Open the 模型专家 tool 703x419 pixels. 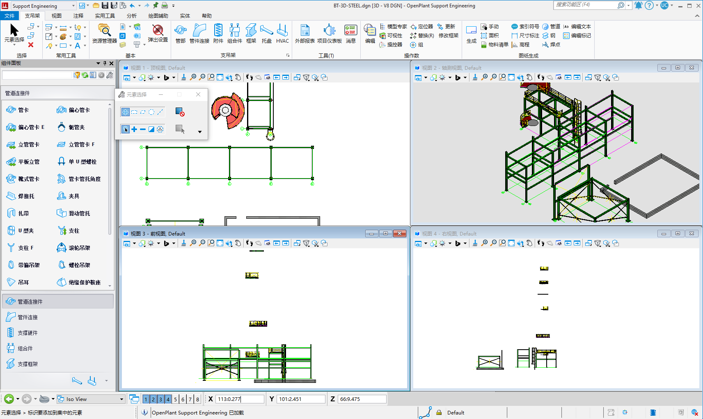[393, 27]
